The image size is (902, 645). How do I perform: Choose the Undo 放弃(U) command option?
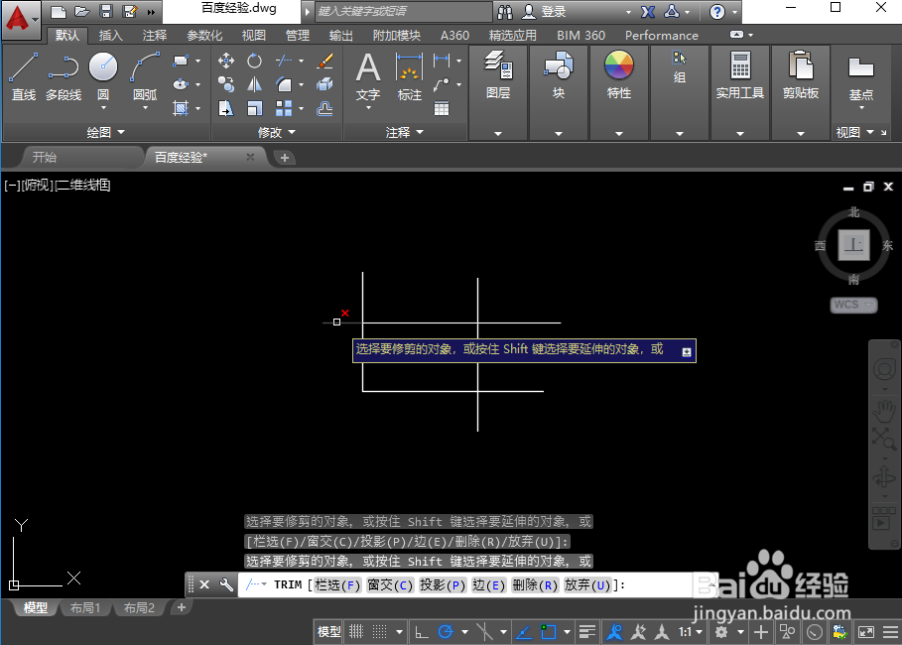point(587,585)
